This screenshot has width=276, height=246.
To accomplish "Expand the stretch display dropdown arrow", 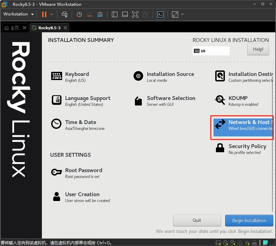I will pyautogui.click(x=182, y=14).
